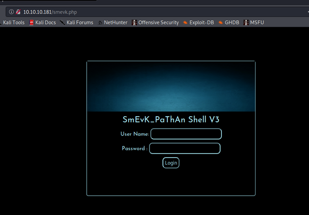
Task: Click the MSFU bookmark favicon
Action: pyautogui.click(x=246, y=22)
